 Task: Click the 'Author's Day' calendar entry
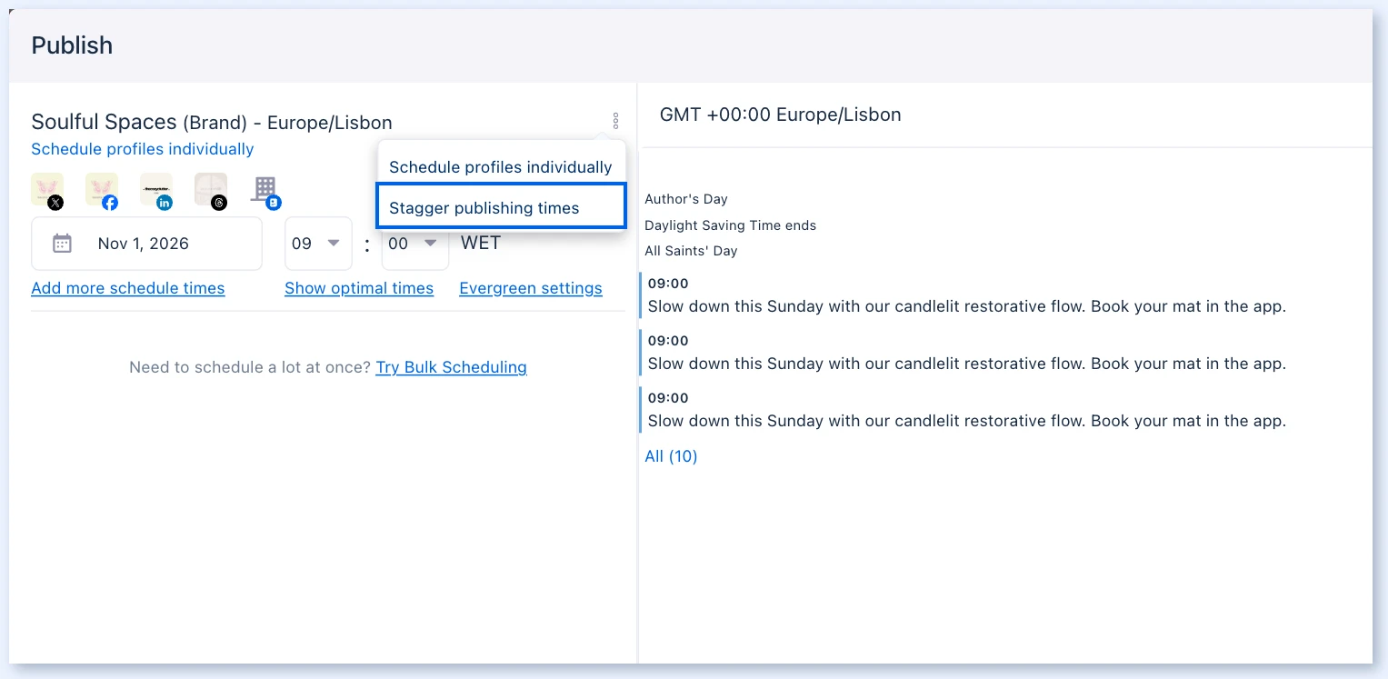click(x=686, y=199)
